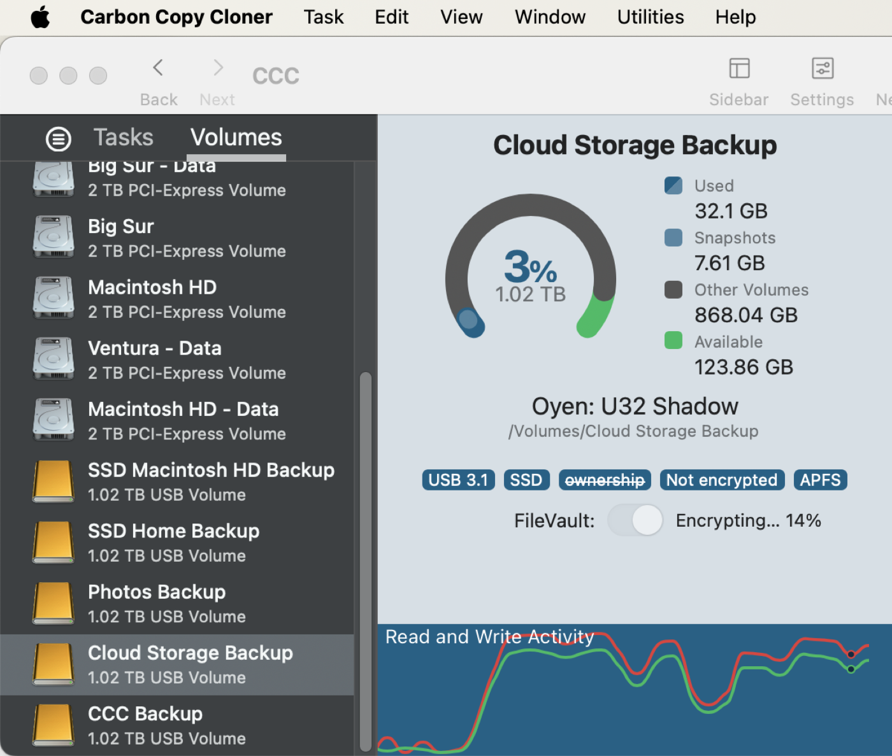Open the Utilities menu
The width and height of the screenshot is (892, 756).
coord(651,17)
